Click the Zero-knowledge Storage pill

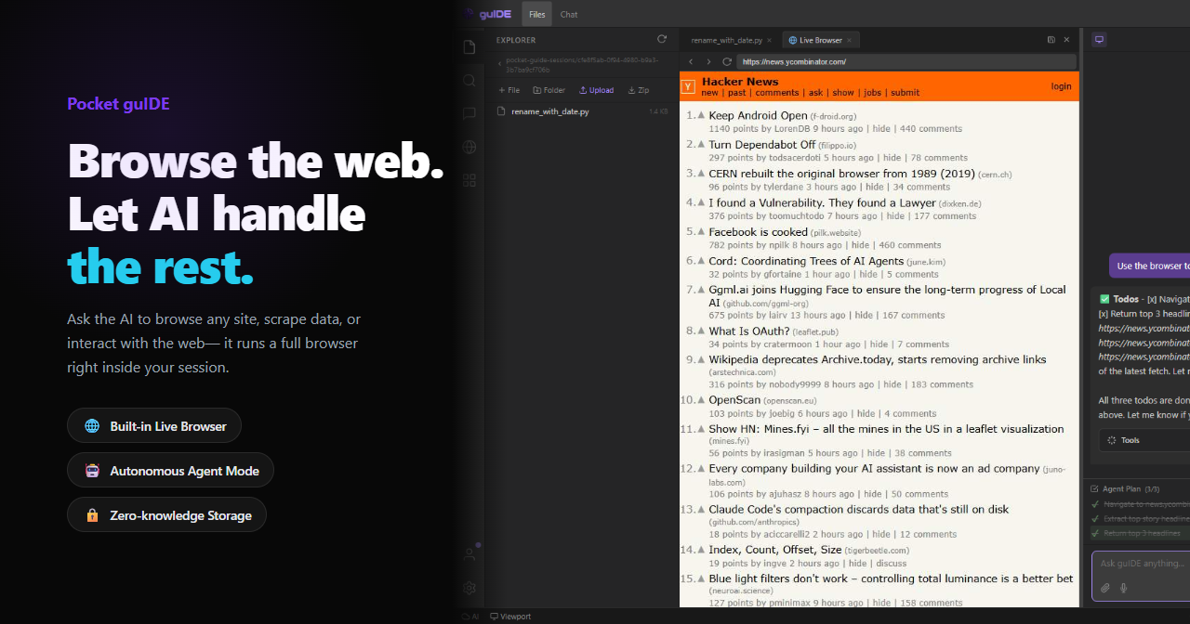pos(166,515)
